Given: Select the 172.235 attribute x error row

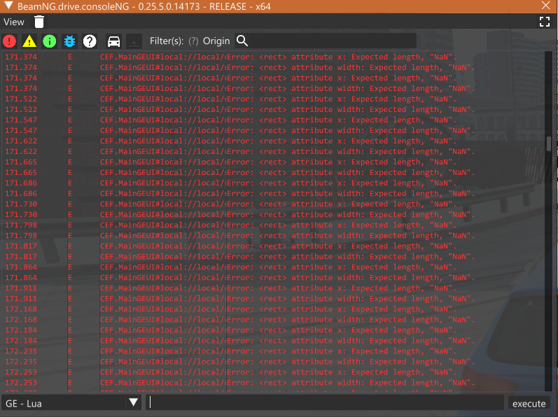Looking at the screenshot, I should click(274, 351).
